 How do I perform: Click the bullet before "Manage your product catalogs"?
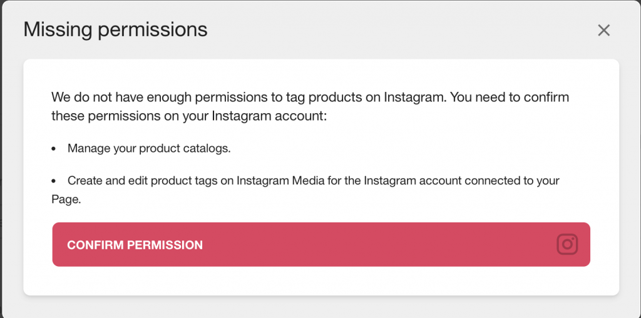(53, 149)
